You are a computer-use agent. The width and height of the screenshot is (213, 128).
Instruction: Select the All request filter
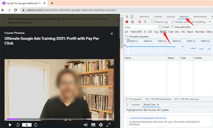point(126,32)
